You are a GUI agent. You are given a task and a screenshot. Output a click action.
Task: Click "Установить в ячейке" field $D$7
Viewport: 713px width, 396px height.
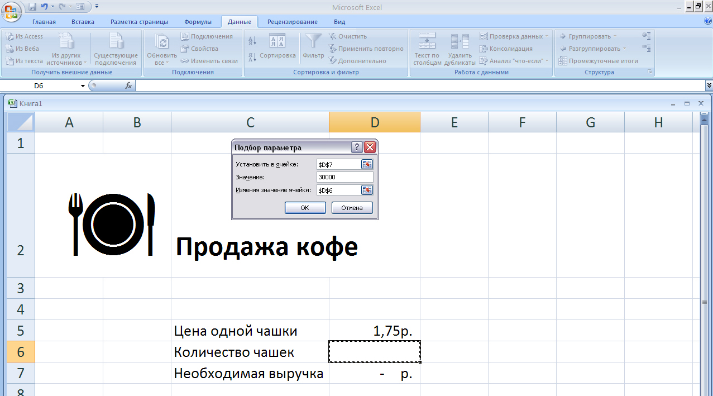338,164
